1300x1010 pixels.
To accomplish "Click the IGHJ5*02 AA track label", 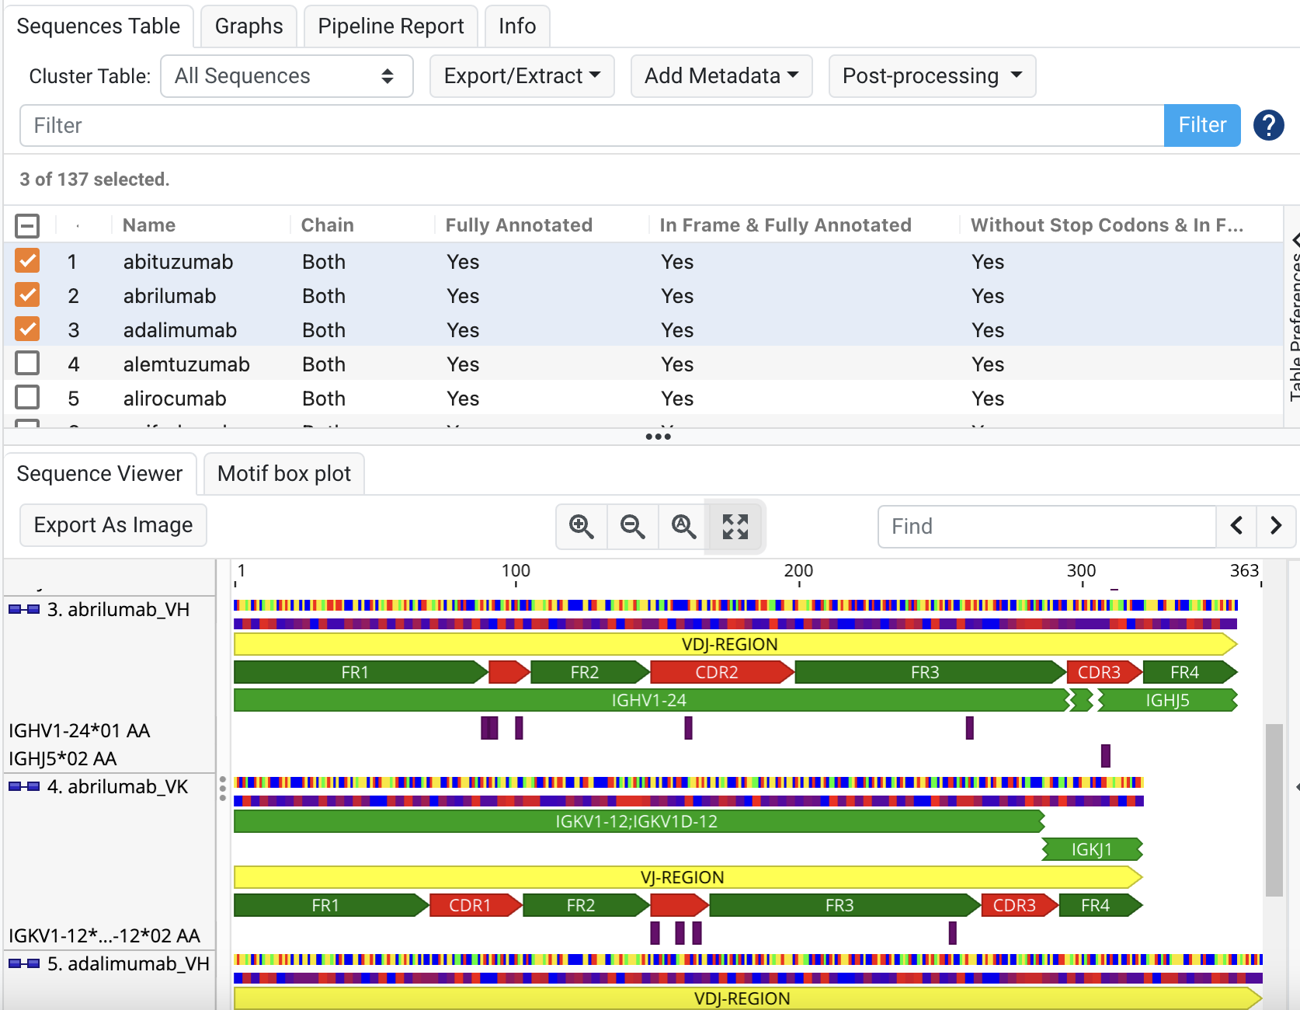I will tap(62, 758).
